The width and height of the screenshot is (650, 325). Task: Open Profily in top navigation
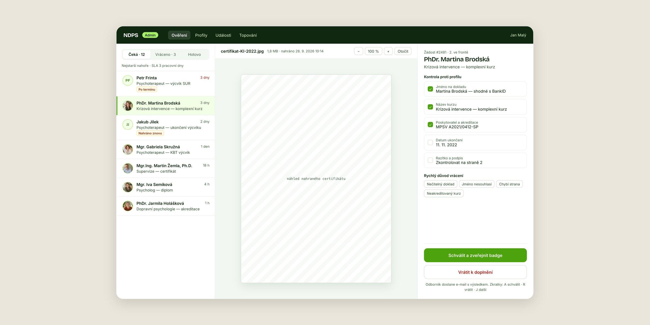(x=201, y=35)
